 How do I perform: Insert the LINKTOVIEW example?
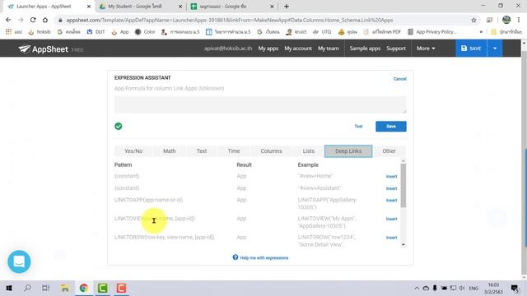[x=391, y=219]
